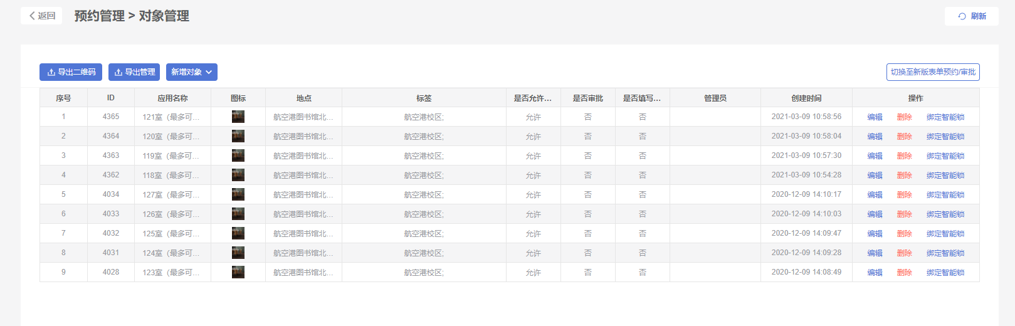Viewport: 1015px width, 326px height.
Task: Click 删除 for the 121室 row
Action: click(904, 117)
